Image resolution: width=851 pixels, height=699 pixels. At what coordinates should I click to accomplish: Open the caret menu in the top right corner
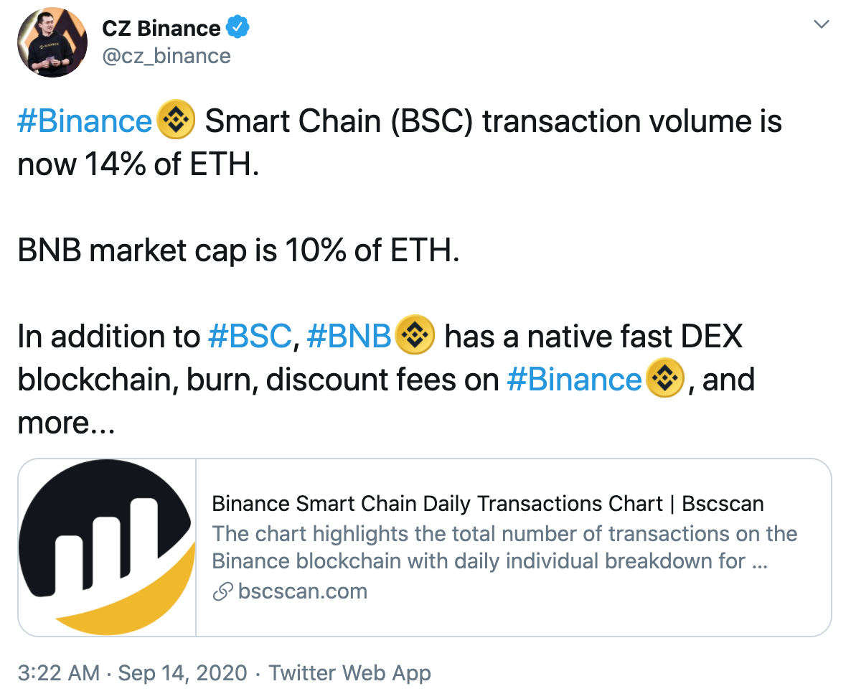pos(821,24)
